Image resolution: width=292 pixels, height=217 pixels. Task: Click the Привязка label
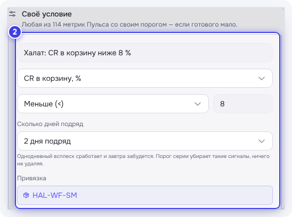[31, 178]
